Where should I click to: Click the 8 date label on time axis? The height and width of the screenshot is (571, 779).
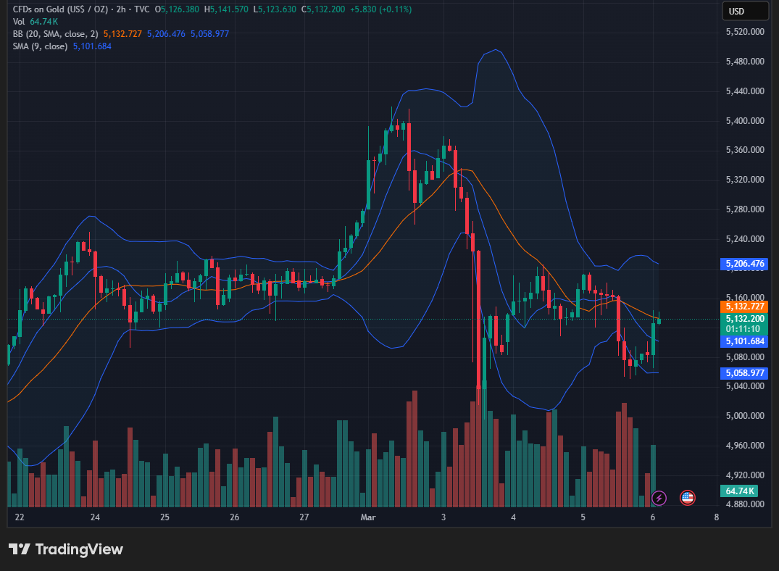click(716, 517)
